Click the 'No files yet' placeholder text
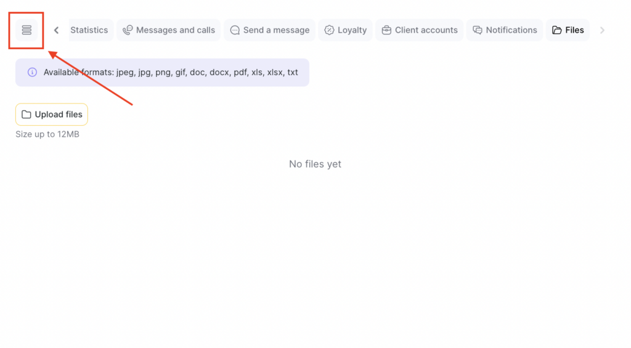Viewport: 631px width, 348px height. click(x=315, y=164)
